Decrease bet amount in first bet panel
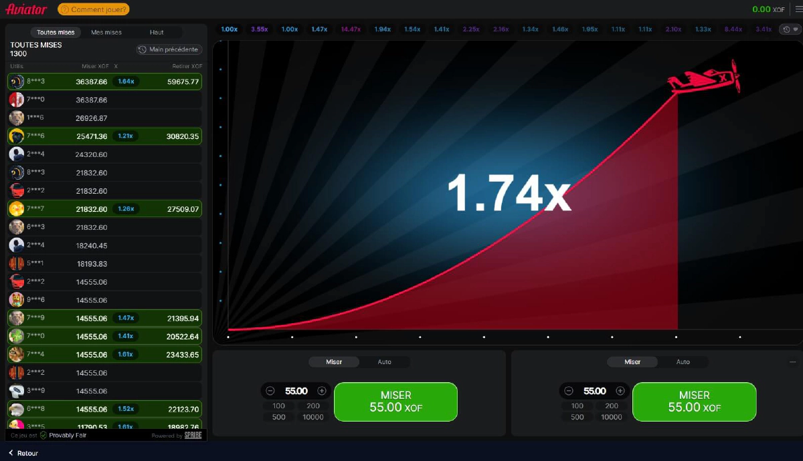Image resolution: width=803 pixels, height=461 pixels. point(270,391)
